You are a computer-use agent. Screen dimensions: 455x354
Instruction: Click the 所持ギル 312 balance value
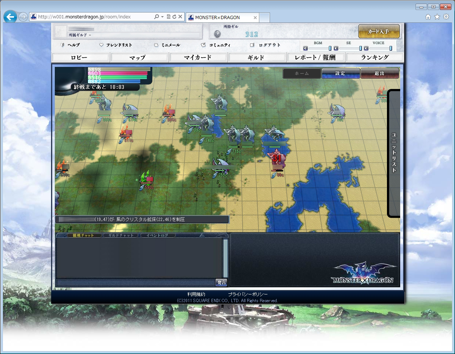(x=252, y=34)
